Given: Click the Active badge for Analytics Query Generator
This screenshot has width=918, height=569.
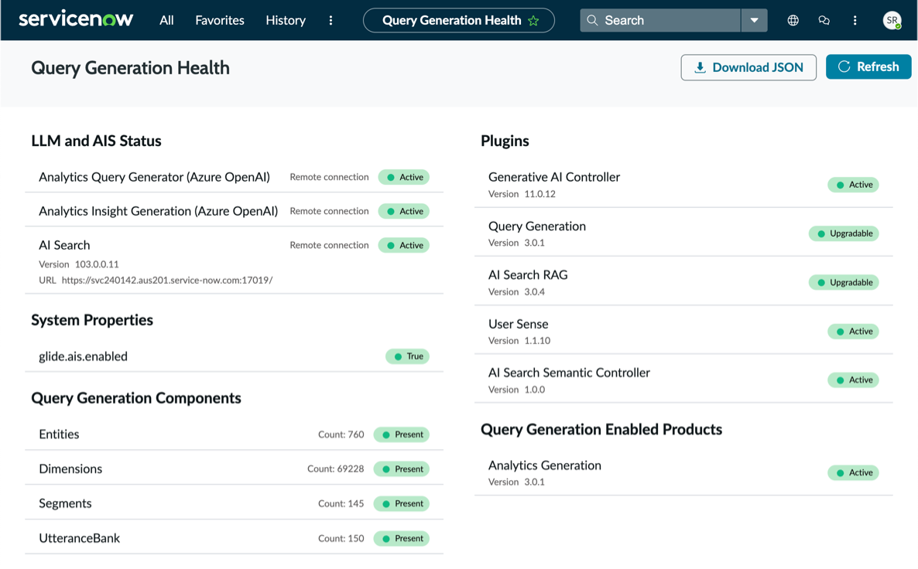Looking at the screenshot, I should (x=404, y=177).
